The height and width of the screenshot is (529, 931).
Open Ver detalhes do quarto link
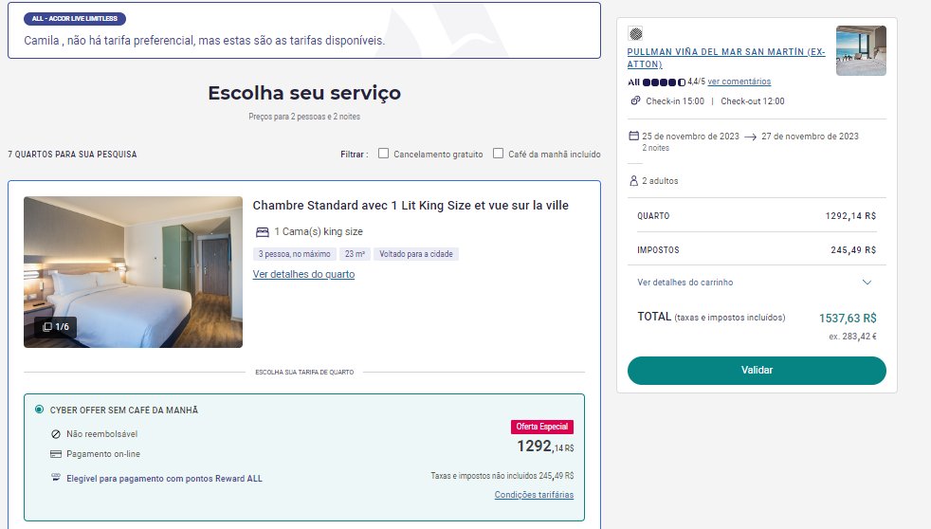coord(303,274)
